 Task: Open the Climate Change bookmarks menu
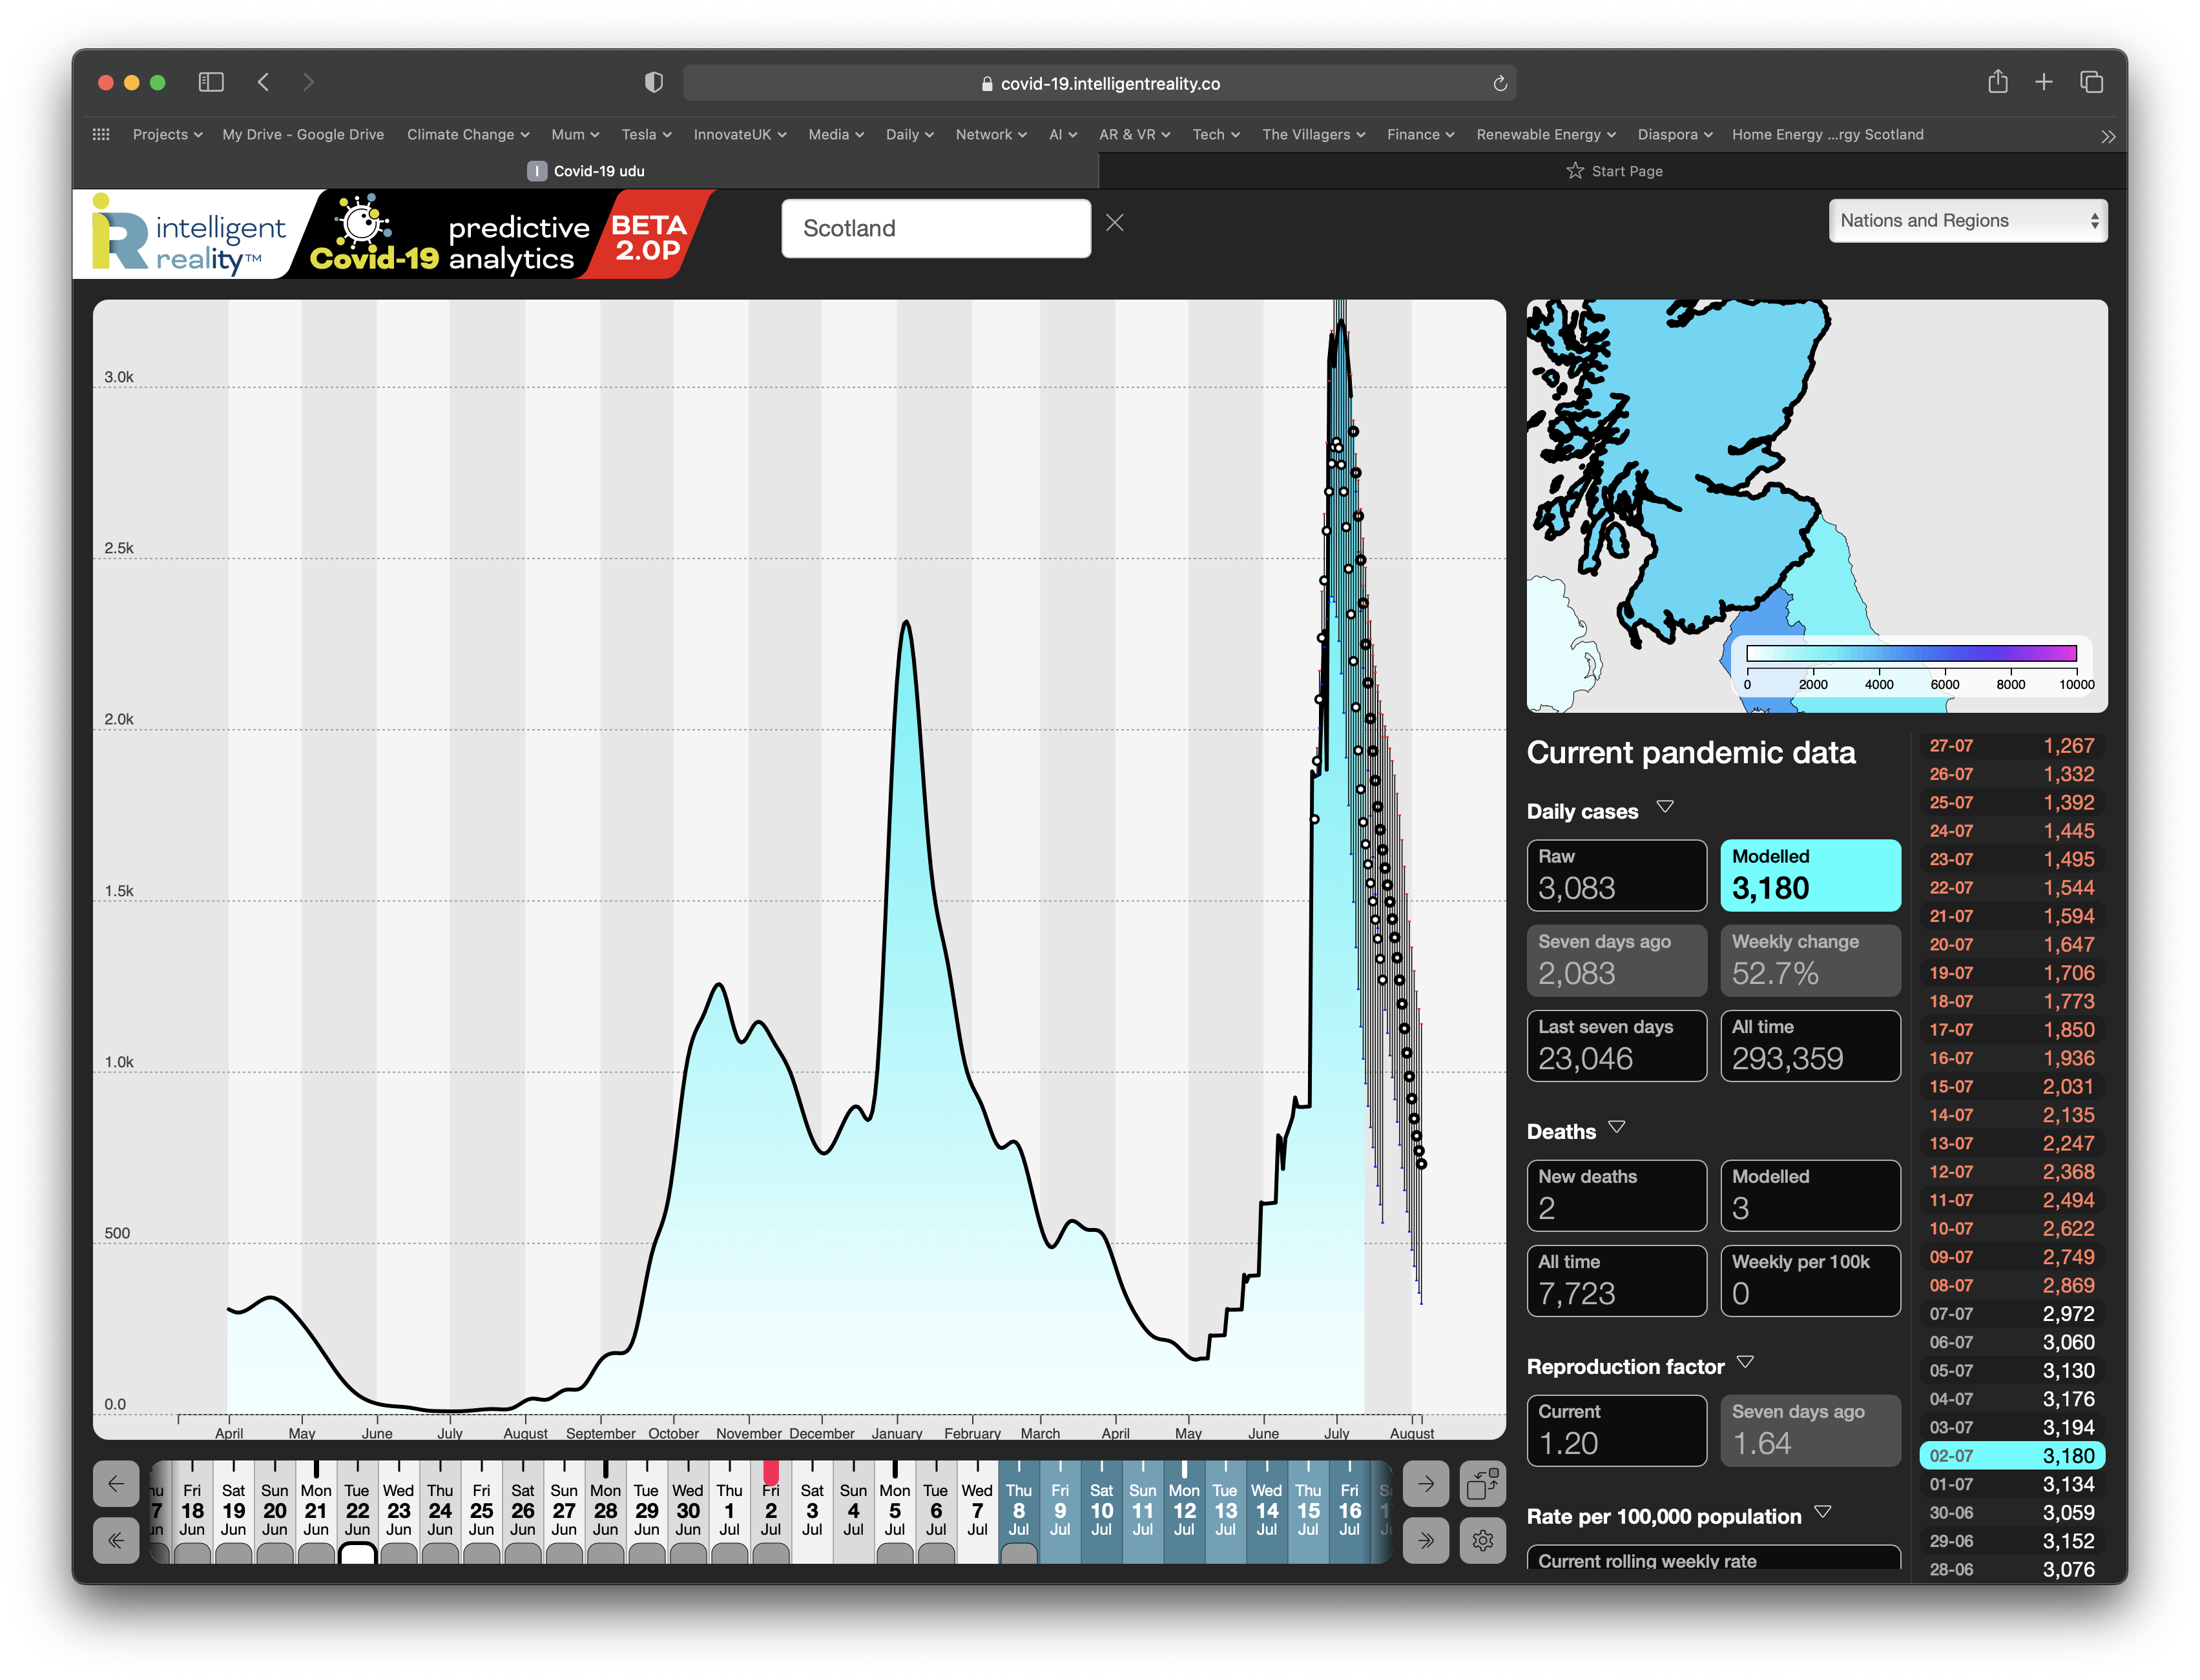[467, 134]
